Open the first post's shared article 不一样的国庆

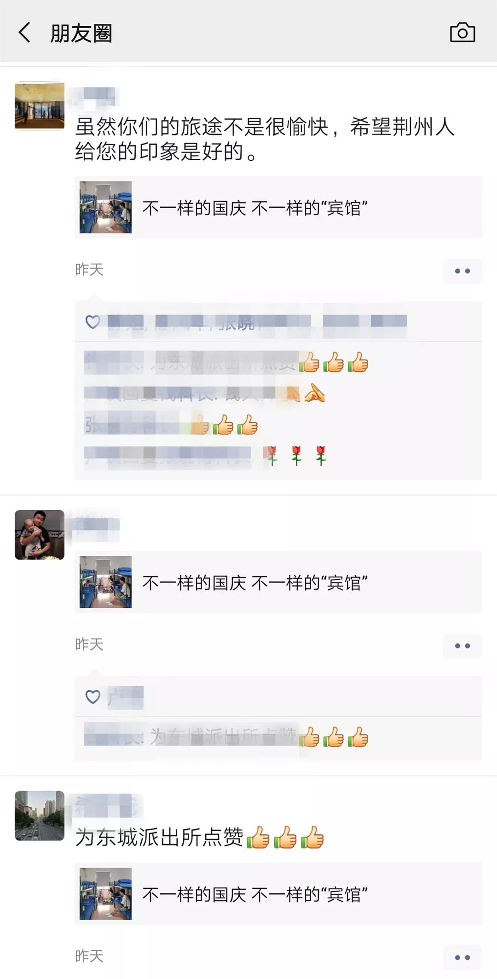click(278, 207)
